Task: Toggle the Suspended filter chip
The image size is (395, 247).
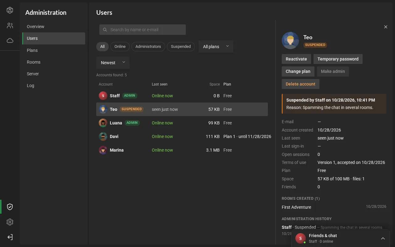Action: [x=181, y=47]
